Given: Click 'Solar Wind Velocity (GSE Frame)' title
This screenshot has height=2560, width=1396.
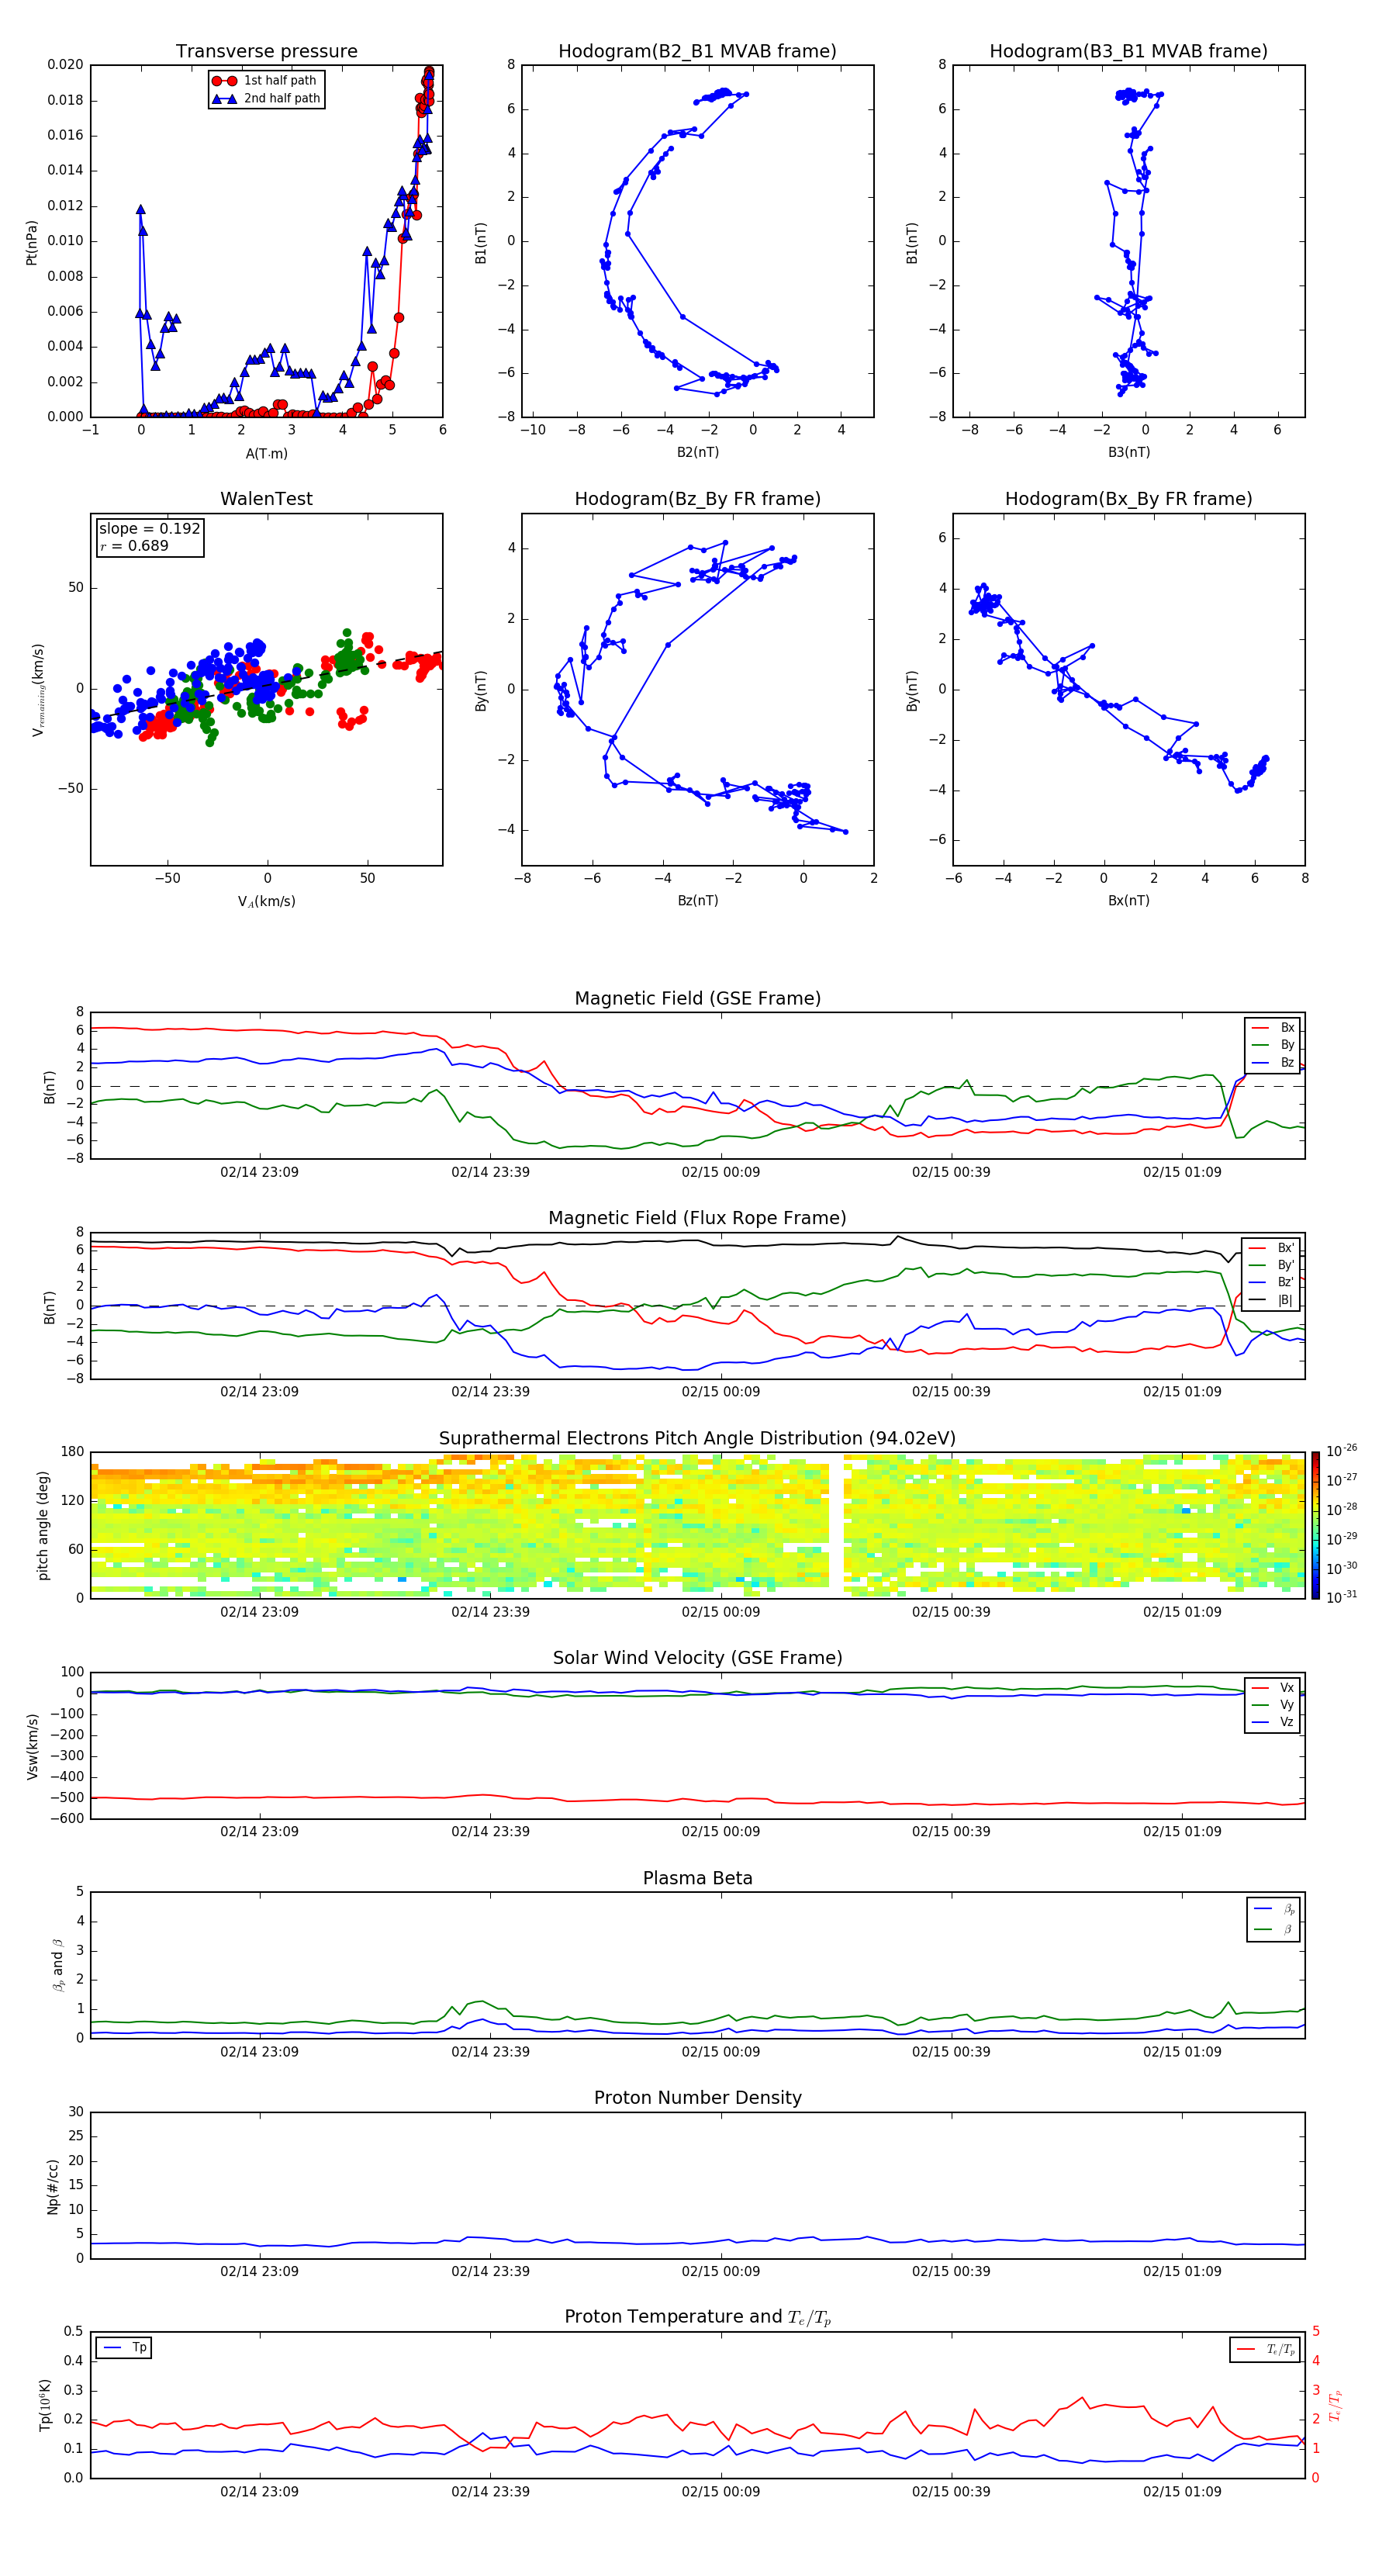Looking at the screenshot, I should (x=697, y=1658).
